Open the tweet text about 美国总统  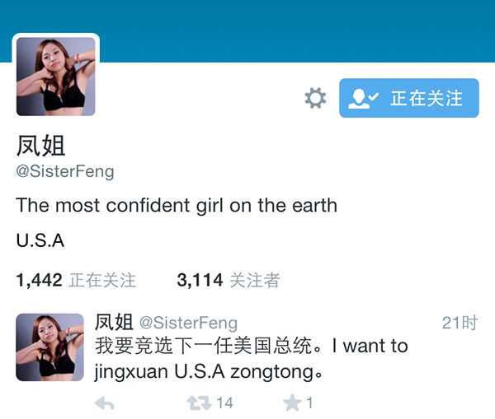tap(252, 359)
